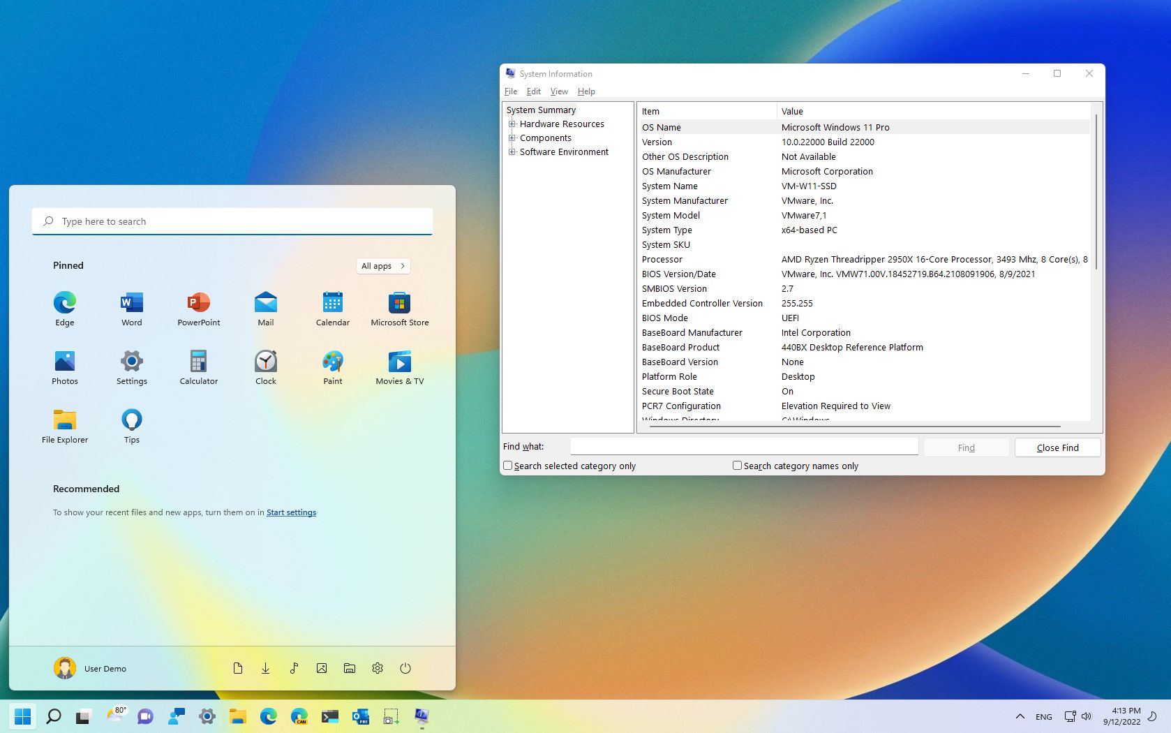Expand the Hardware Resources tree node
The height and width of the screenshot is (733, 1171).
point(513,124)
